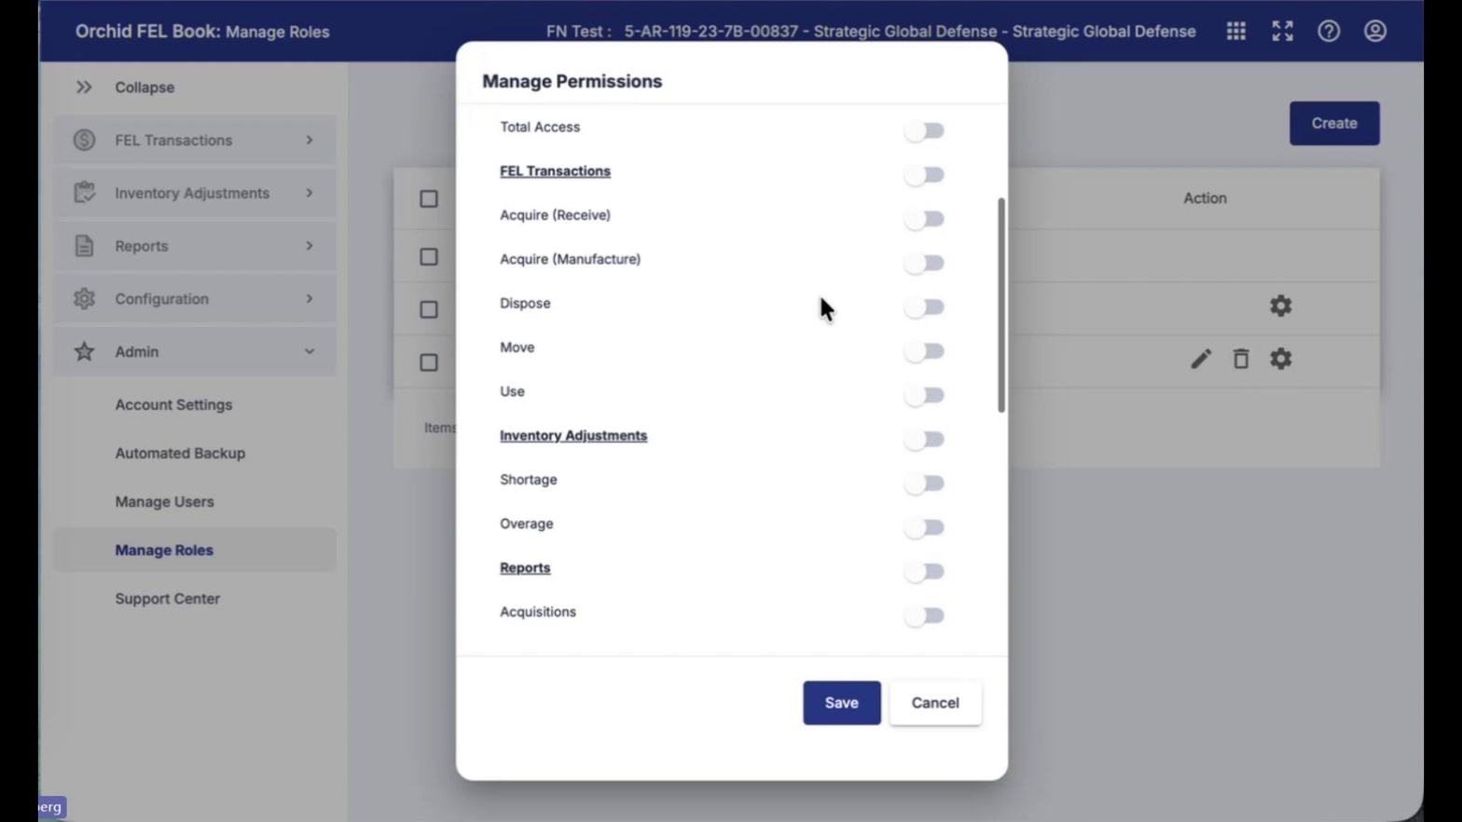Cancel the Manage Permissions dialog

coord(935,703)
